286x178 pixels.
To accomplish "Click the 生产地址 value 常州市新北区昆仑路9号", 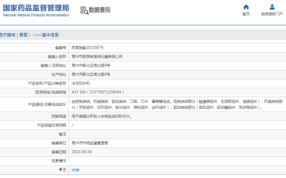I will point(91,75).
